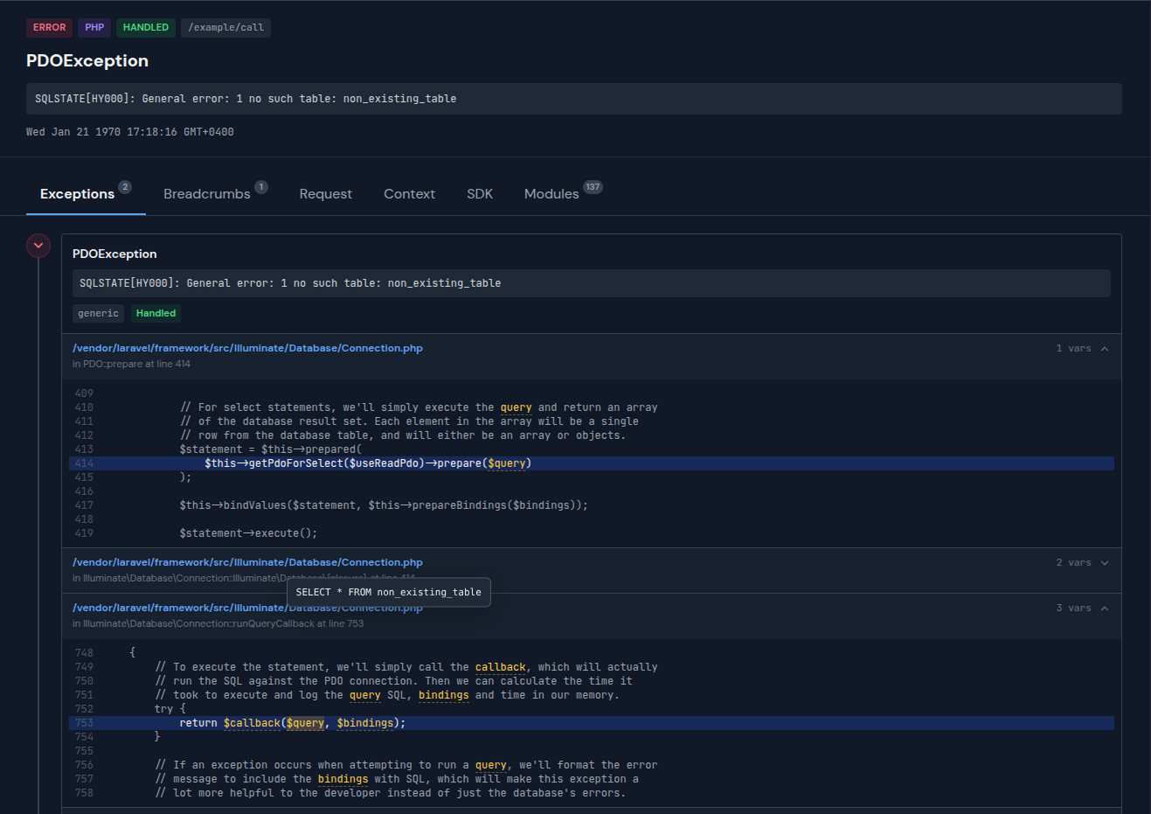Click the ERROR severity badge
Viewport: 1151px width, 814px height.
49,27
